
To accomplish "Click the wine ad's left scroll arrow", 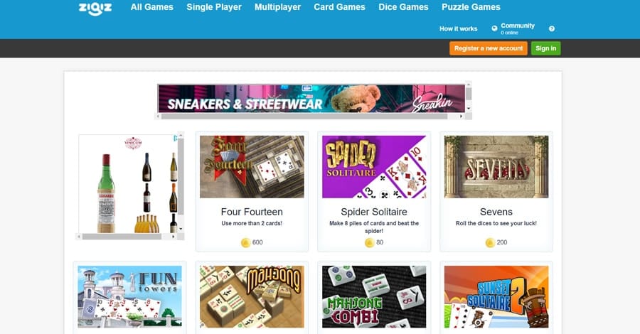I will (x=79, y=237).
